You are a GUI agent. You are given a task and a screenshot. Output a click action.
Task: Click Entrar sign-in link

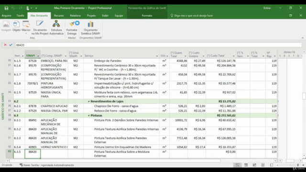267,8
